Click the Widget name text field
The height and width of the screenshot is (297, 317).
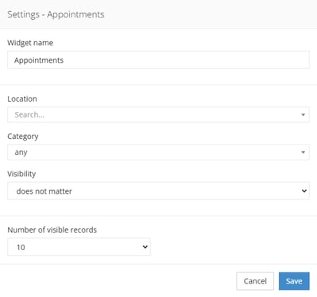coord(158,60)
